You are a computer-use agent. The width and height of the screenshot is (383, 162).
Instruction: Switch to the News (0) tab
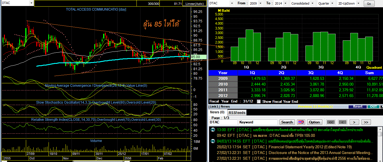coord(217,112)
